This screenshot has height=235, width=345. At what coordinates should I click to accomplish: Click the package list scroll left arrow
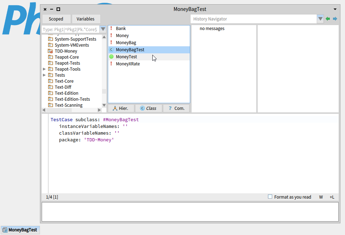[x=44, y=110]
